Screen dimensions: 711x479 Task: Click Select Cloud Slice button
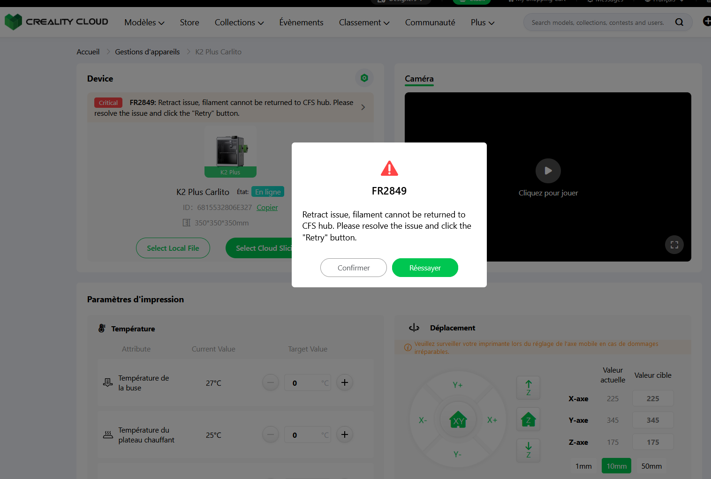(259, 248)
